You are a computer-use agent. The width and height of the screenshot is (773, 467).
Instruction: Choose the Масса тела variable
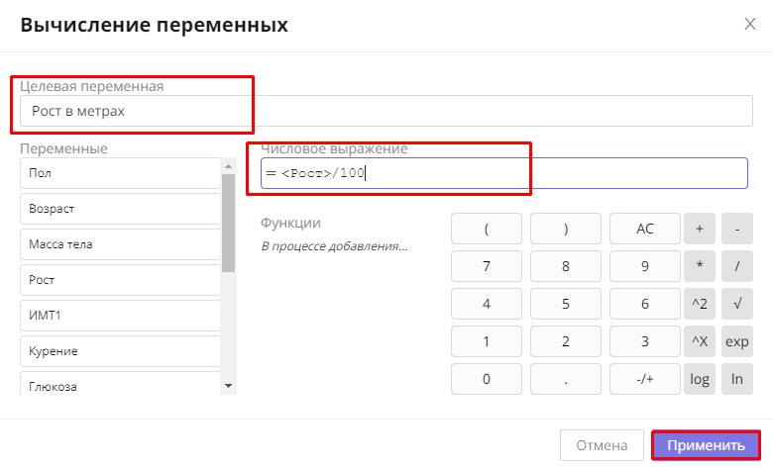[x=119, y=244]
